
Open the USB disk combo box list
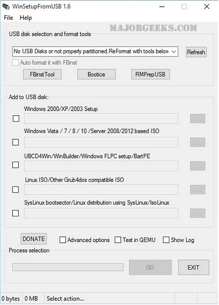[x=95, y=52]
